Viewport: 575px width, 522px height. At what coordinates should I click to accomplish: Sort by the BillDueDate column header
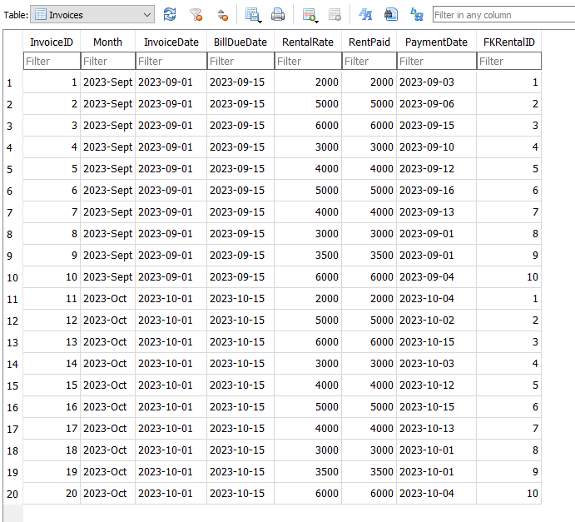[x=240, y=42]
